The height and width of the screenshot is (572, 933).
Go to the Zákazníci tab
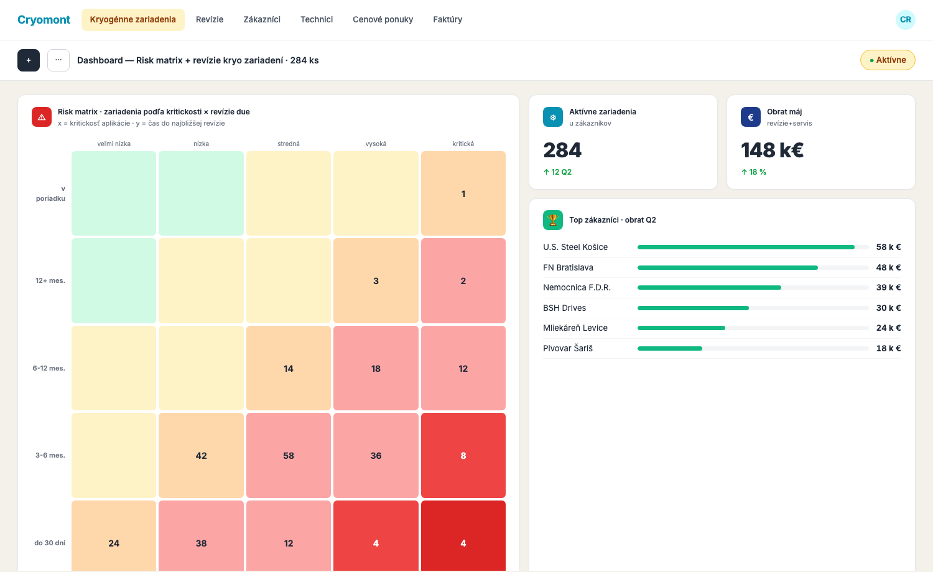point(262,20)
